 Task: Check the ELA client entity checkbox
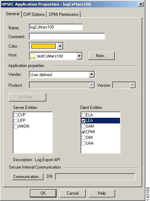pyautogui.click(x=83, y=115)
